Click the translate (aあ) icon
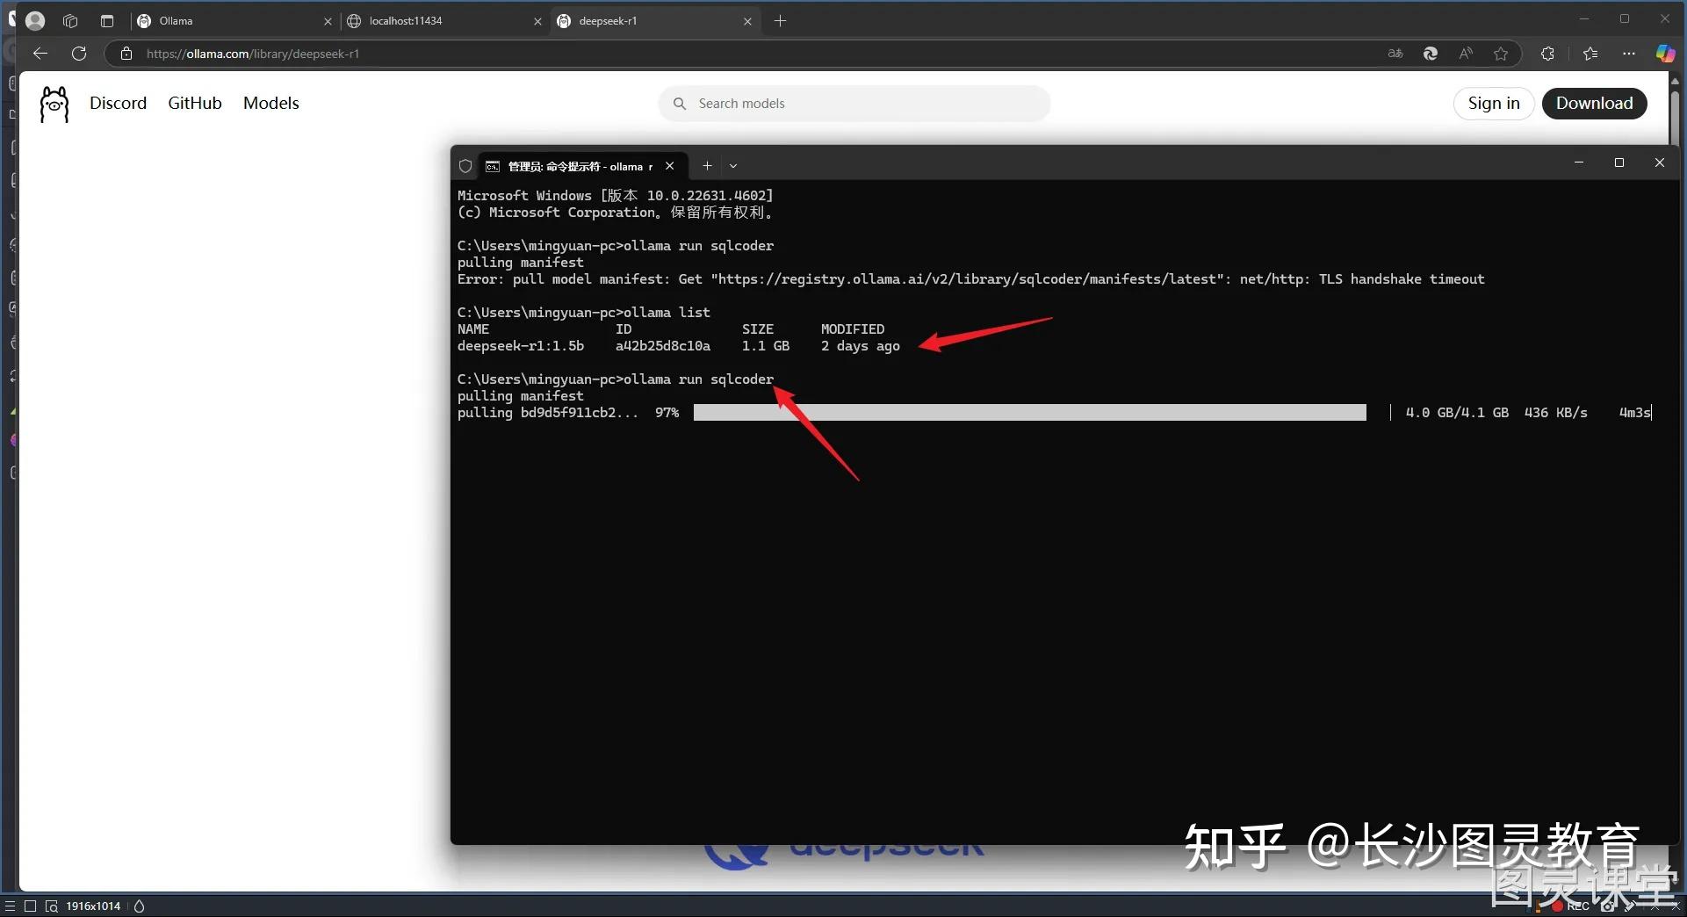The width and height of the screenshot is (1687, 917). (x=1395, y=53)
